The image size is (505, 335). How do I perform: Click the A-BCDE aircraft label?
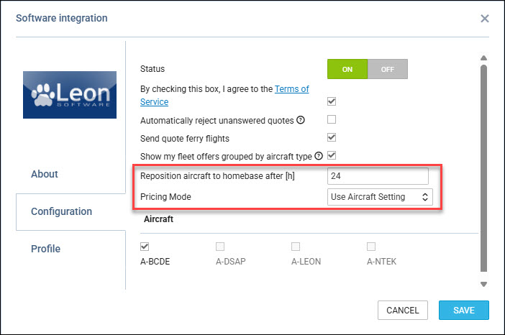click(x=155, y=262)
